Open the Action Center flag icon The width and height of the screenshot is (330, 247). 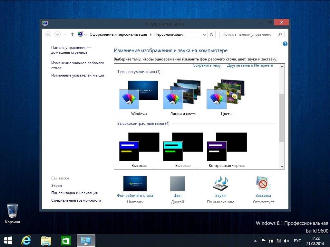(263, 241)
